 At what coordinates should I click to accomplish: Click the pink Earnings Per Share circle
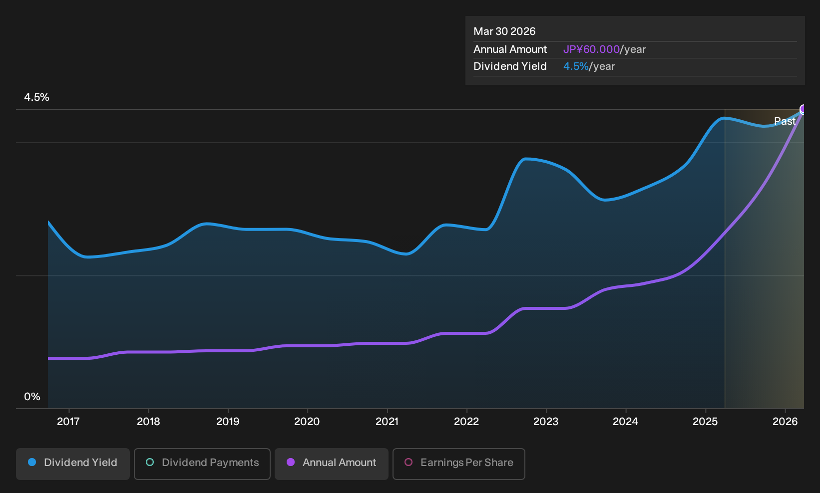point(409,463)
